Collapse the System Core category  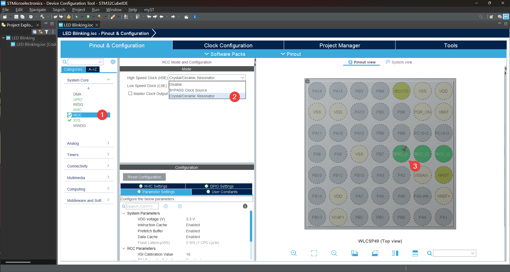point(88,80)
